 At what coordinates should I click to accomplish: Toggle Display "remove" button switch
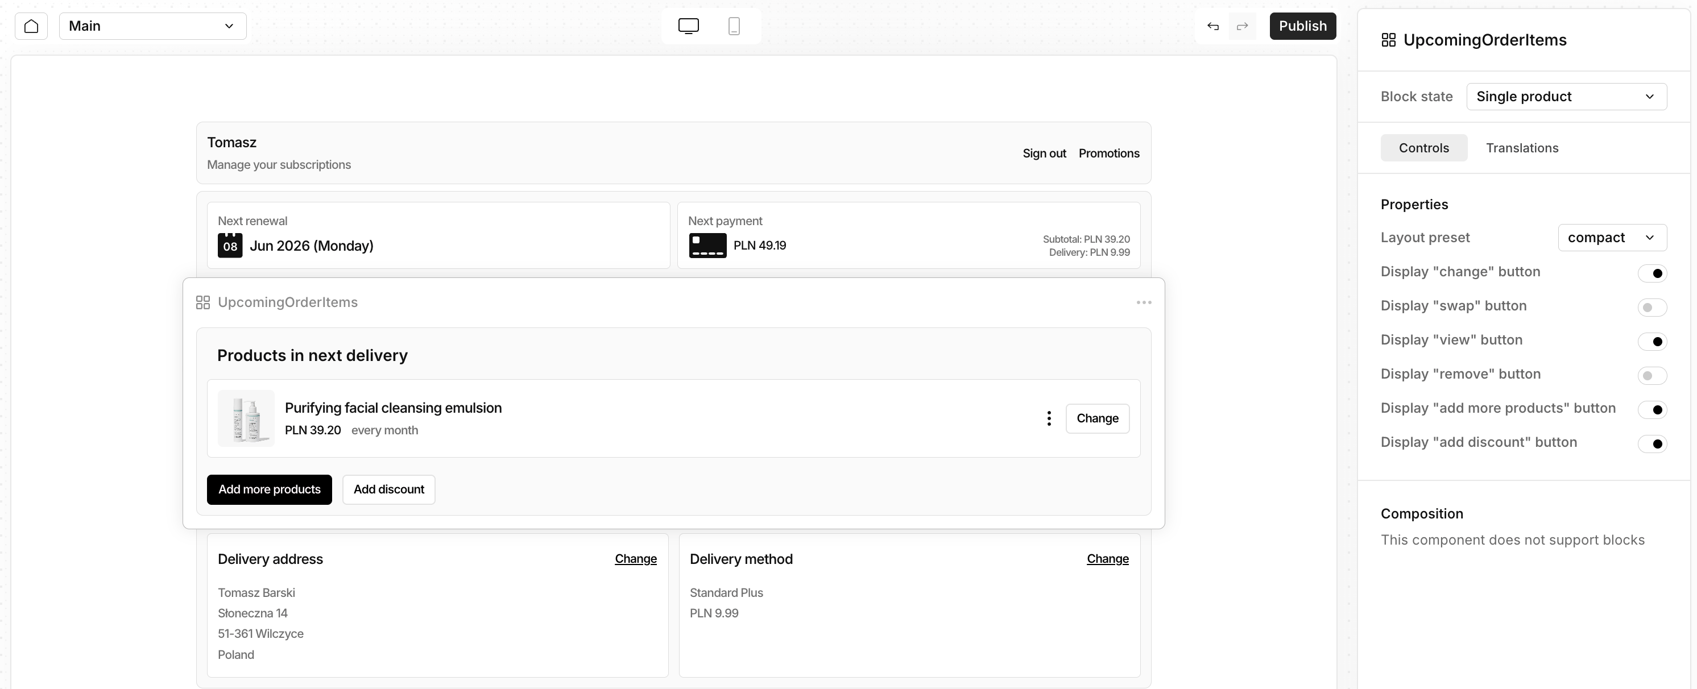pyautogui.click(x=1652, y=375)
